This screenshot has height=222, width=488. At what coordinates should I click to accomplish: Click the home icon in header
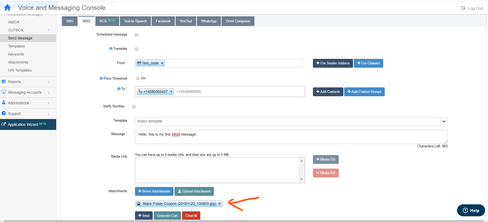(x=8, y=8)
